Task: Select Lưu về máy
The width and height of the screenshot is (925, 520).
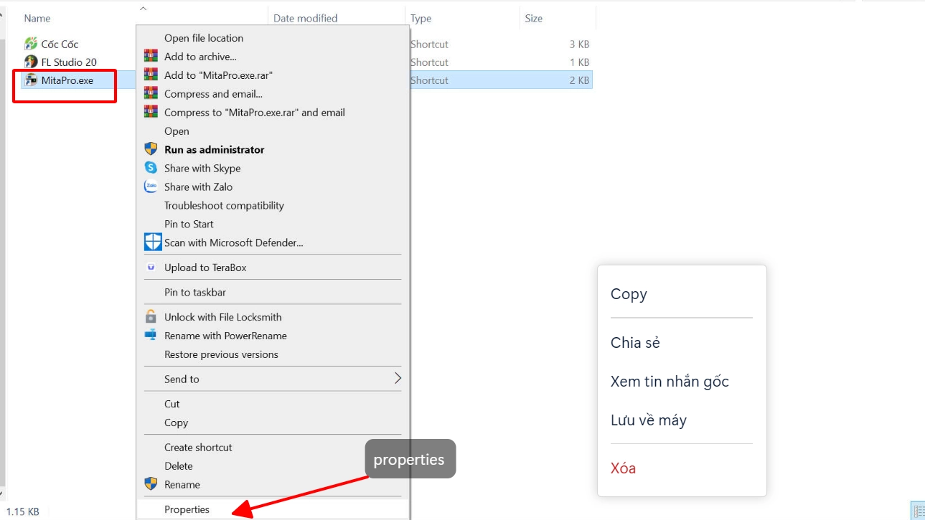Action: click(x=649, y=420)
